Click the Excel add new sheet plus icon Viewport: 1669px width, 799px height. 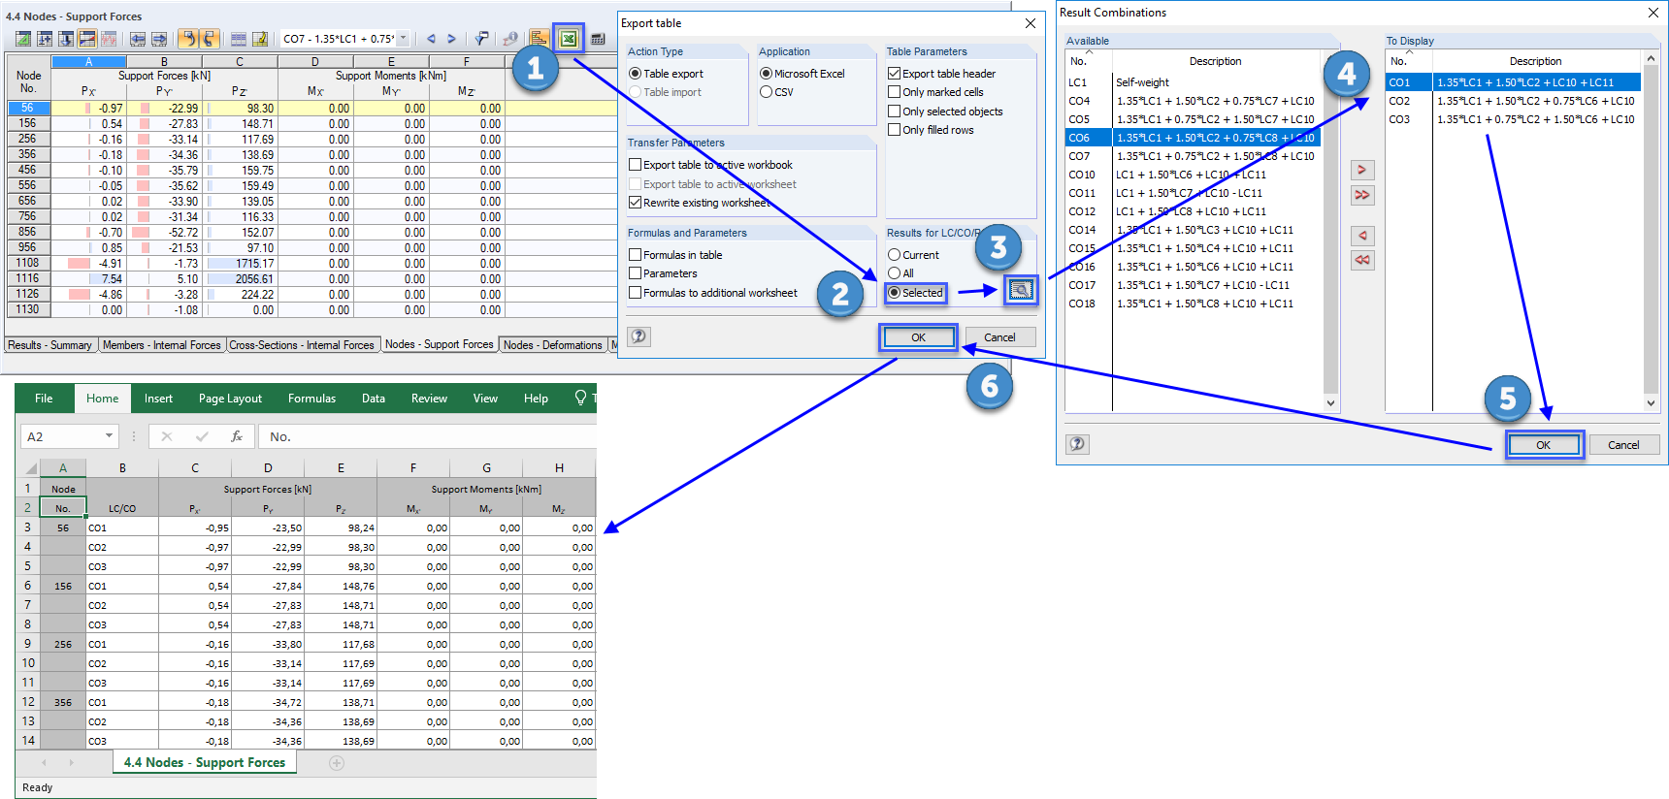point(337,763)
